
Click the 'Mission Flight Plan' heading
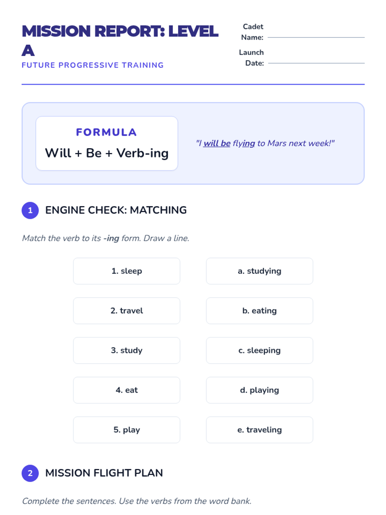(x=104, y=473)
